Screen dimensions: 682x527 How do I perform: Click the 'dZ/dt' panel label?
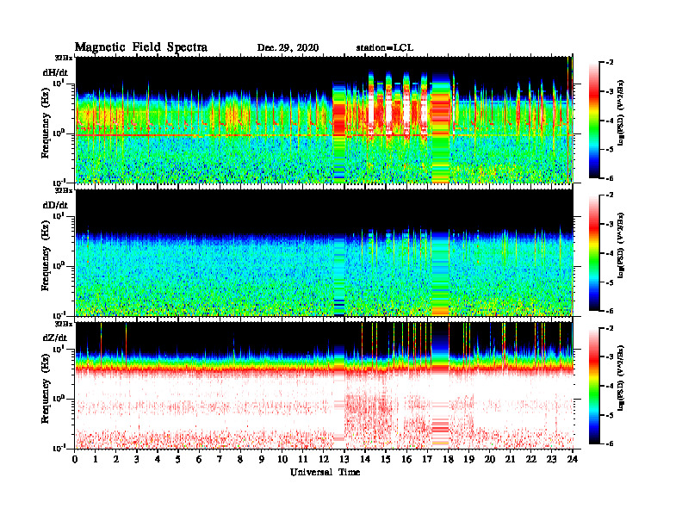point(55,338)
